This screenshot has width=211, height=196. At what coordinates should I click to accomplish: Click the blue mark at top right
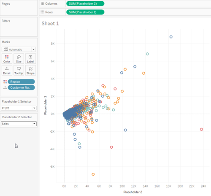click(171, 37)
